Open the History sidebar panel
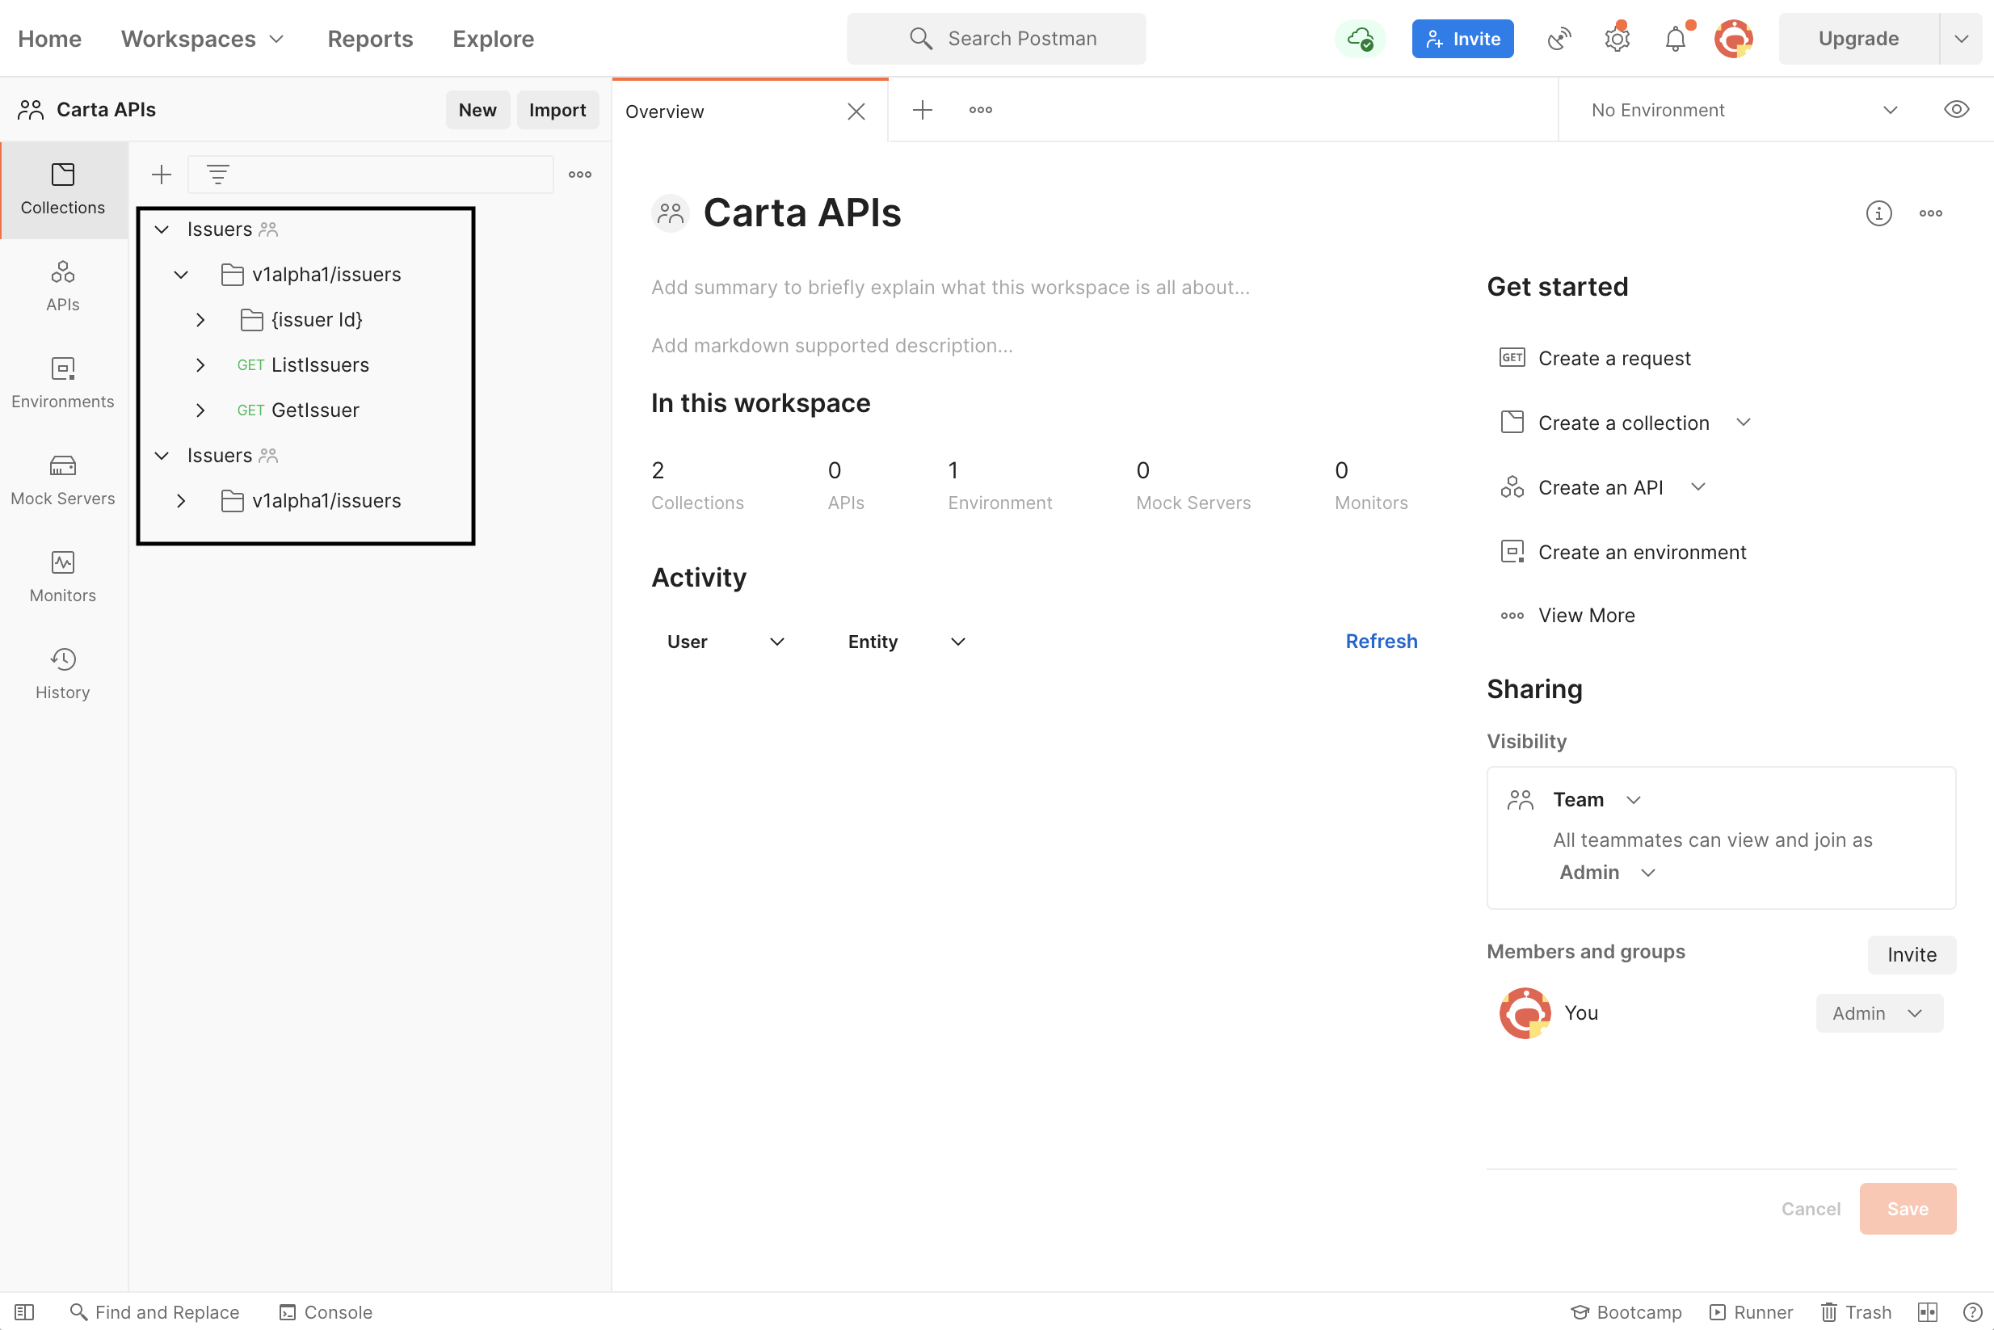Screen dimensions: 1994x1330 point(63,675)
